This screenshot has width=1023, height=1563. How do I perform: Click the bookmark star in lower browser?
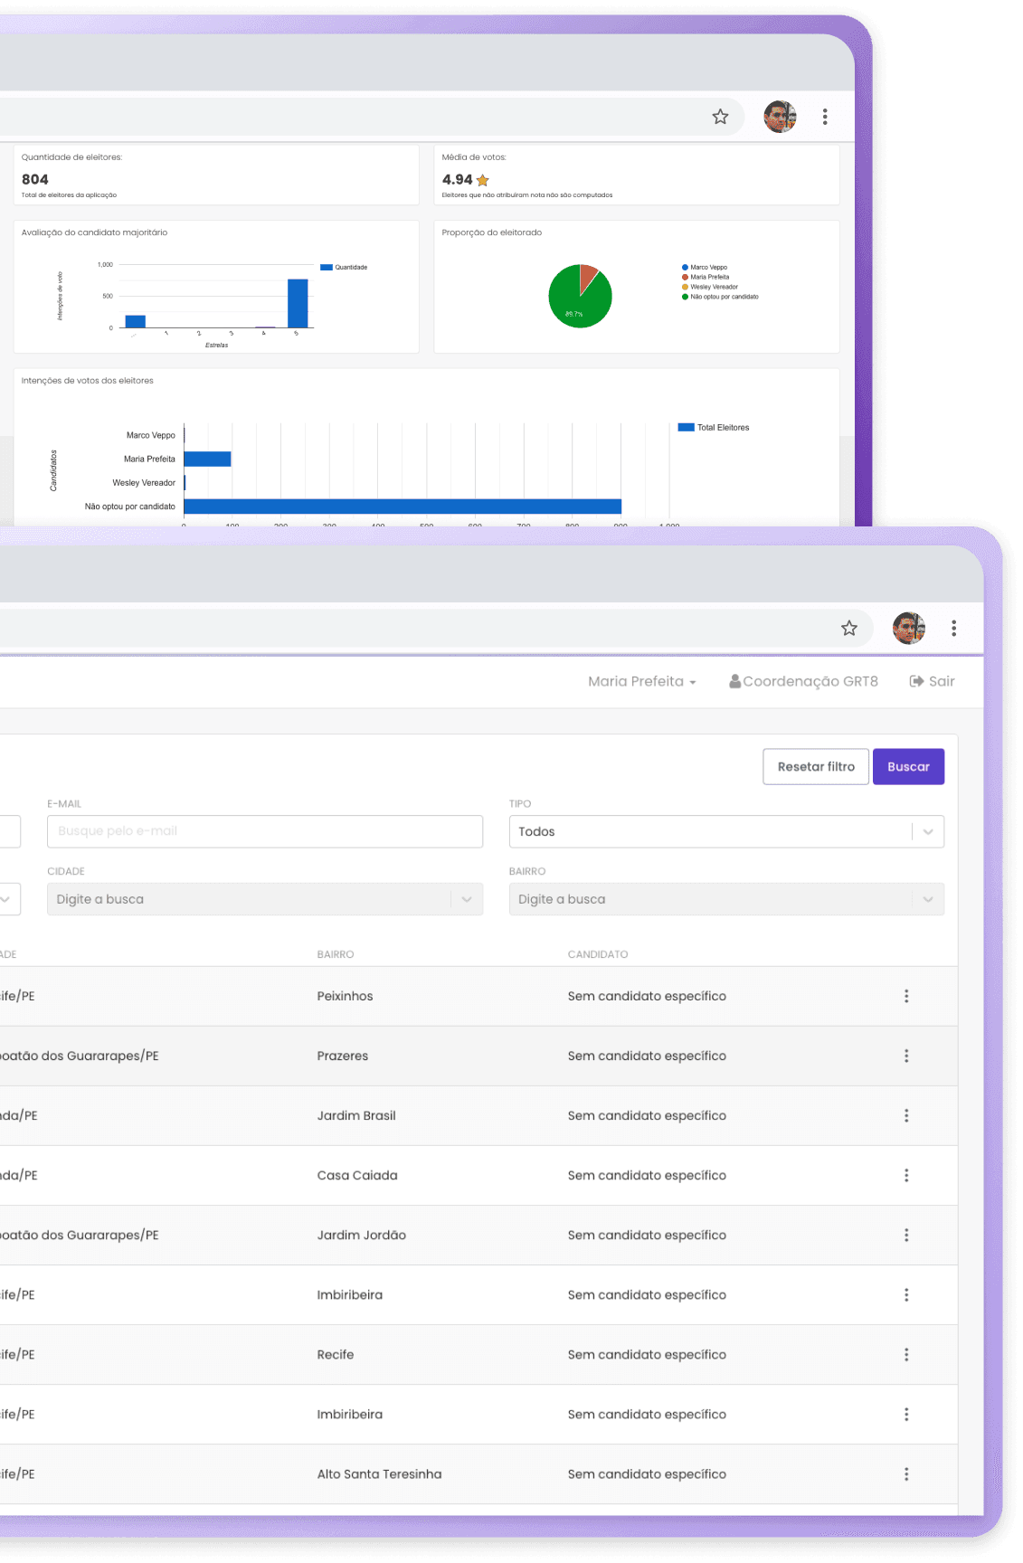point(848,628)
